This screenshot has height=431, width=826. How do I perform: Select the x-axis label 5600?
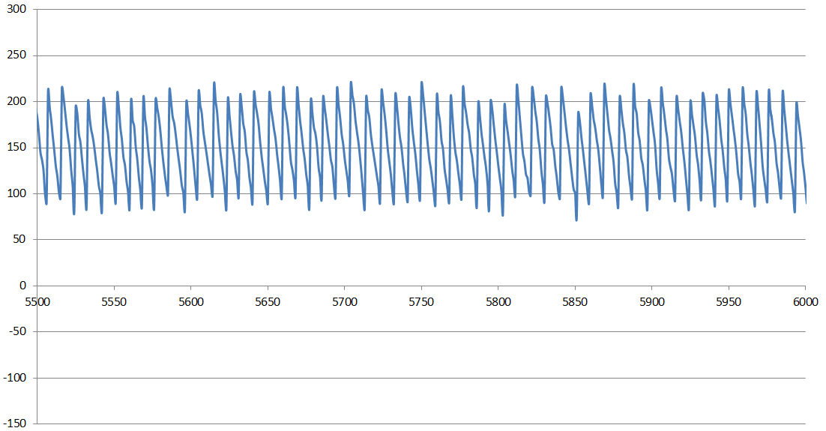click(x=191, y=302)
